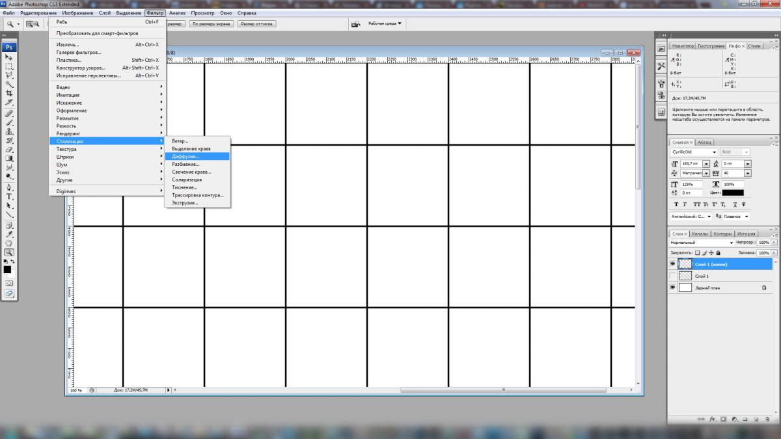Toggle lock all padlock in Закрепить row
Viewport: 781px width, 439px height.
pyautogui.click(x=718, y=253)
